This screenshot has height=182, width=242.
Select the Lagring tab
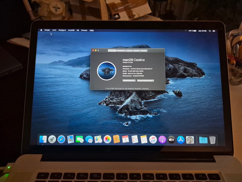(x=129, y=51)
